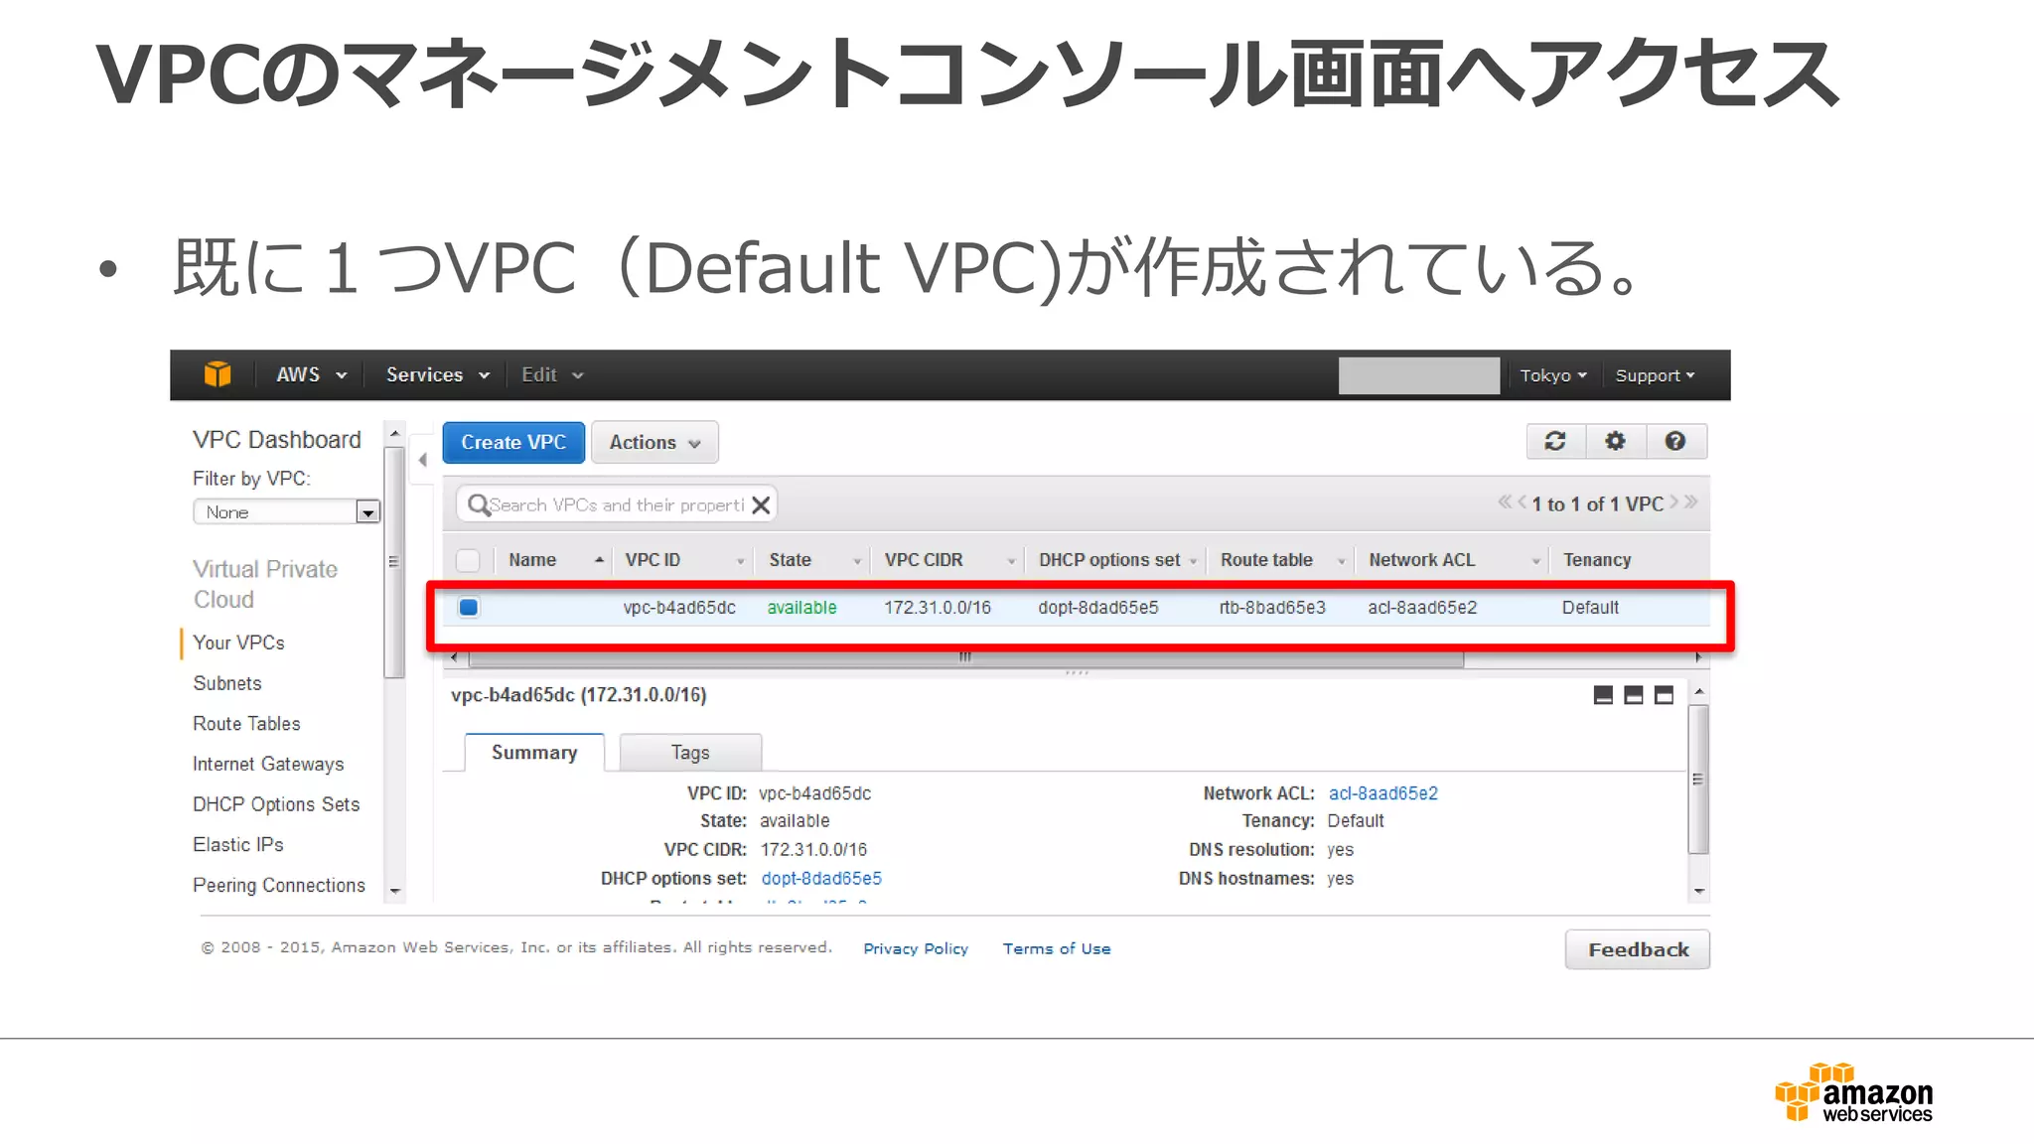2034x1144 pixels.
Task: Open the Filter by VPC dropdown
Action: tap(286, 512)
